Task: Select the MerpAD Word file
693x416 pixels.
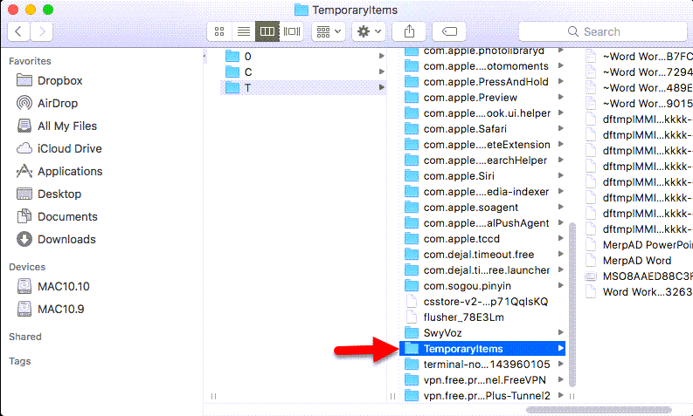Action: [x=637, y=261]
